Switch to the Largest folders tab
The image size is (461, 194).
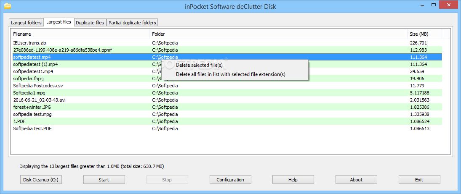coord(27,23)
